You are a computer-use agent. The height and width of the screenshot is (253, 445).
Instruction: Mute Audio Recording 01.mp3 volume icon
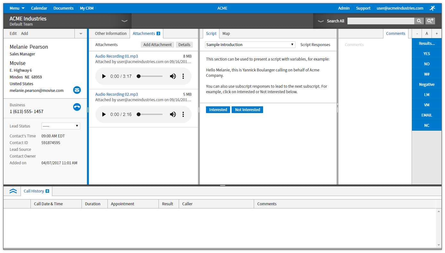173,76
